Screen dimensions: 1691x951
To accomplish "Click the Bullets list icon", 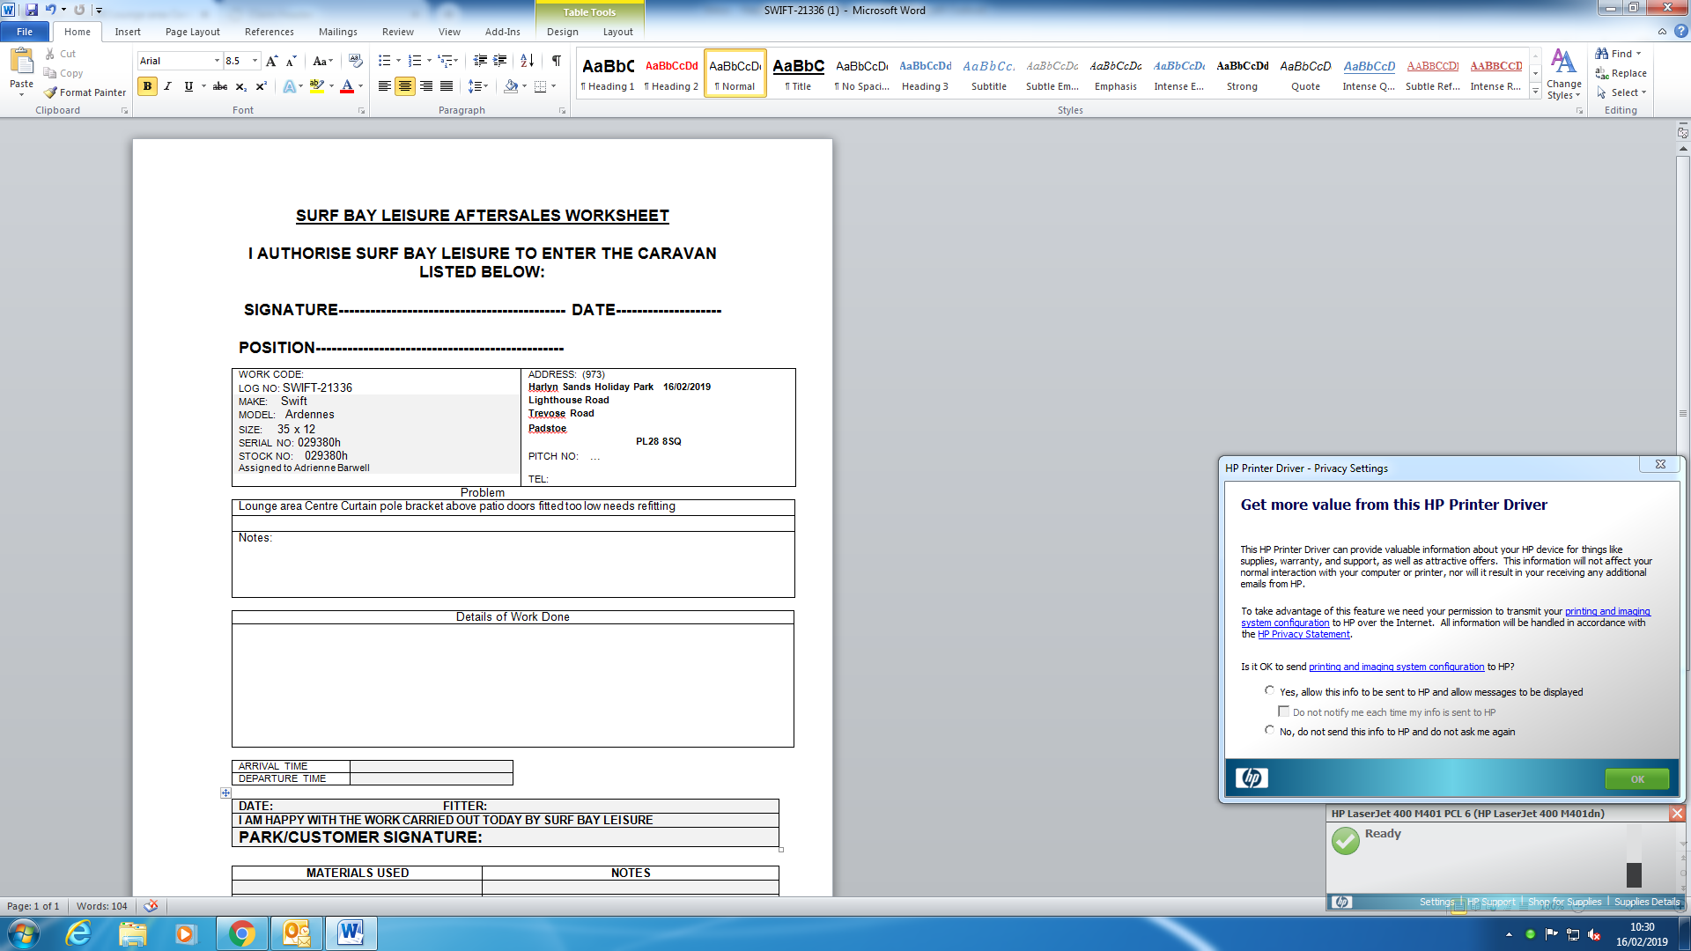I will pos(384,61).
